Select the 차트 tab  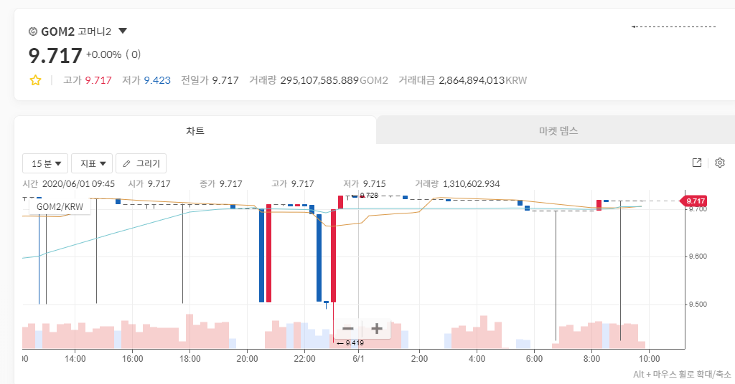click(x=195, y=131)
